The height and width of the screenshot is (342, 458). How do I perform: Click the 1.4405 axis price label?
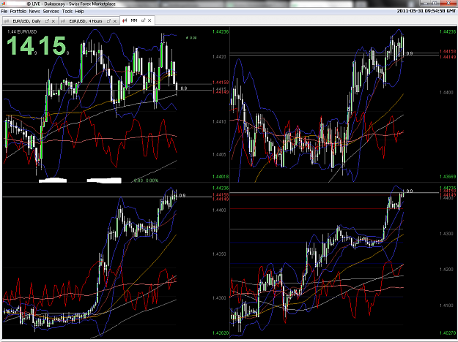(219, 154)
